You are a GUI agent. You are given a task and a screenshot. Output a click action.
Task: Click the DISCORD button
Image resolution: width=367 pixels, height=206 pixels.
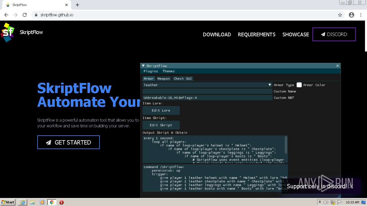[x=334, y=34]
